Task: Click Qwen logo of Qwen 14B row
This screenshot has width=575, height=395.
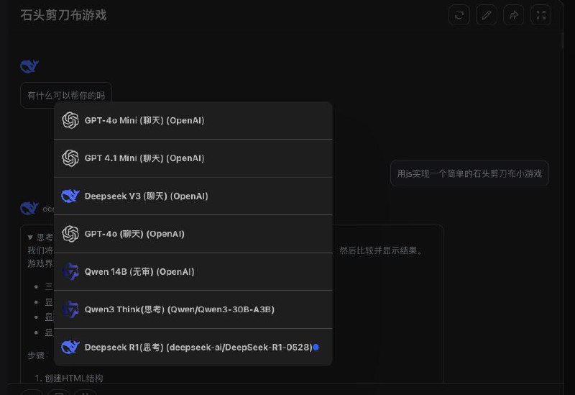Action: [70, 272]
